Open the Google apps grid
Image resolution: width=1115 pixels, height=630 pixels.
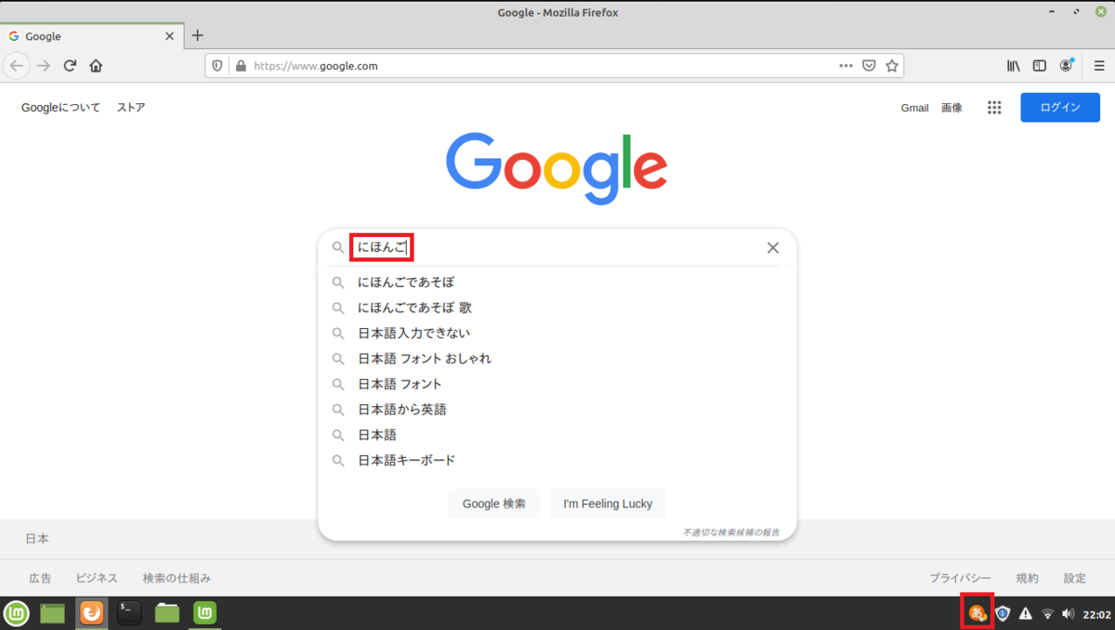click(994, 108)
